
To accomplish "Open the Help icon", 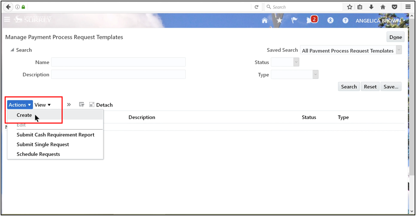I will pos(345,20).
